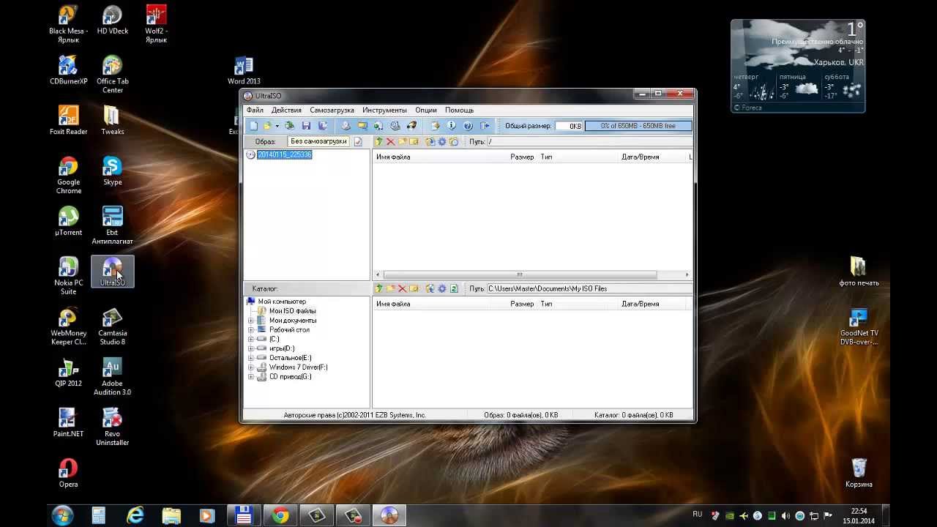This screenshot has width=937, height=527.
Task: Click the catalog path field showing My ISO Files
Action: pos(589,288)
